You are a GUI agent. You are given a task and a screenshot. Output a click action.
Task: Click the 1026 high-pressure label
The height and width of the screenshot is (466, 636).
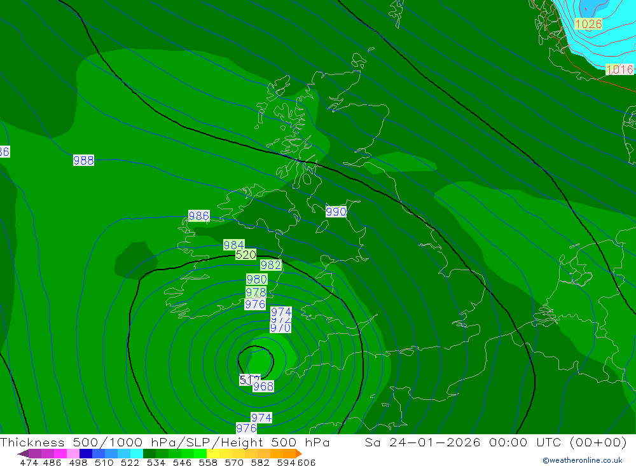tap(588, 24)
